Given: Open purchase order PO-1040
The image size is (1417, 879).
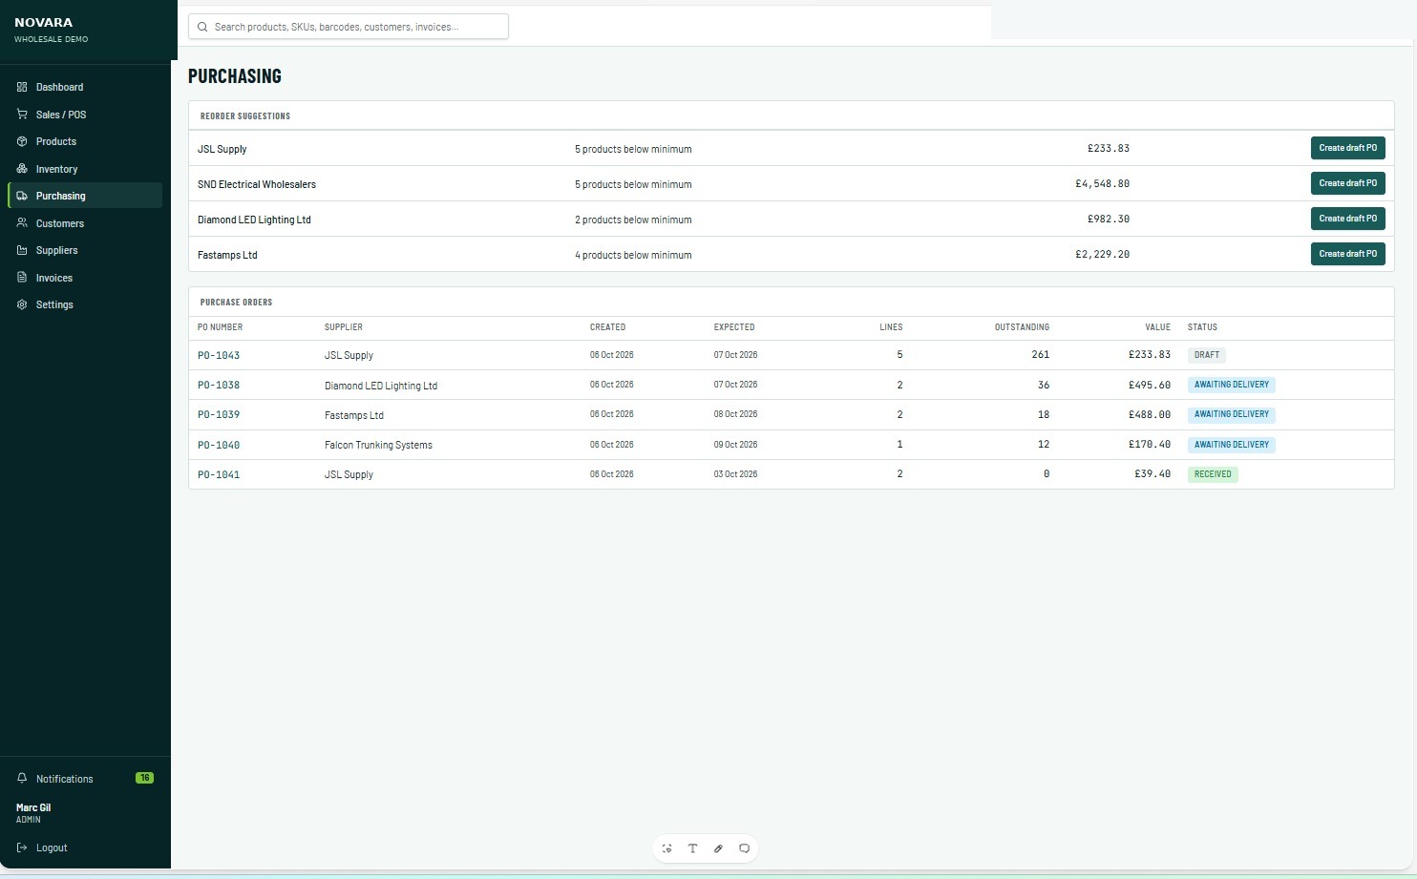Looking at the screenshot, I should click(x=219, y=445).
